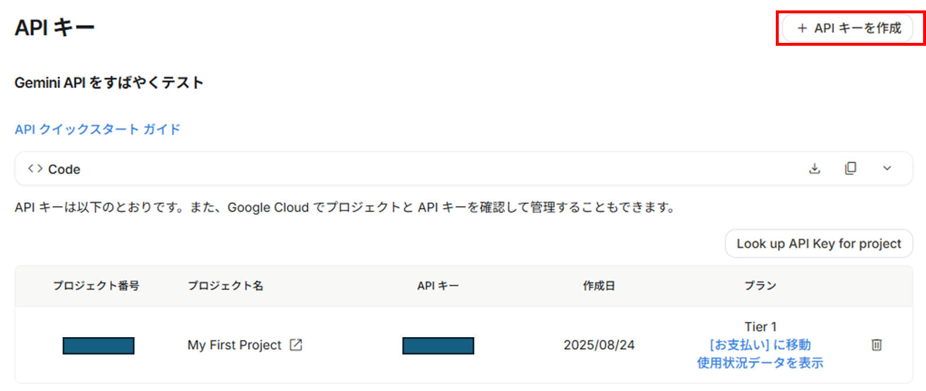The height and width of the screenshot is (391, 926).
Task: Select the API キー column header
Action: [x=438, y=286]
